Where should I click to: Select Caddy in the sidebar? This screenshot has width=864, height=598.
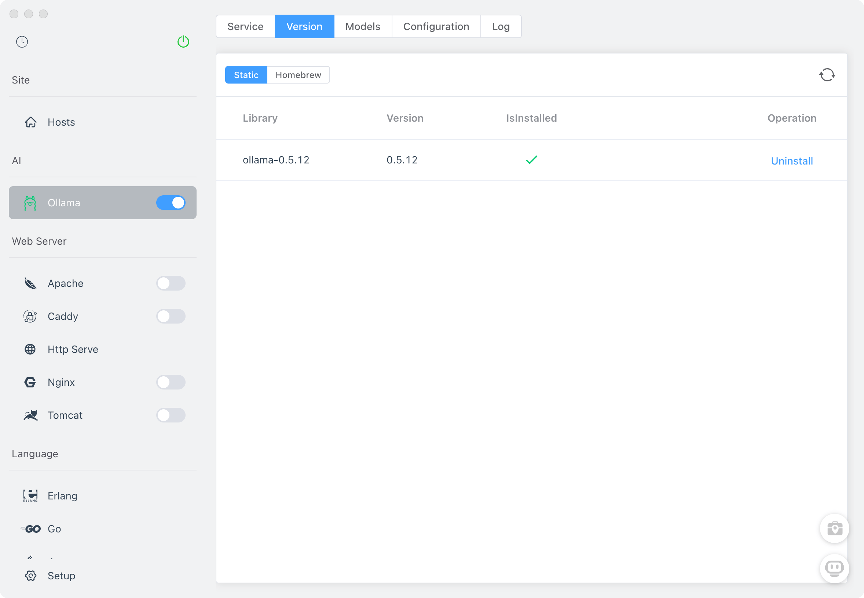[x=102, y=316]
